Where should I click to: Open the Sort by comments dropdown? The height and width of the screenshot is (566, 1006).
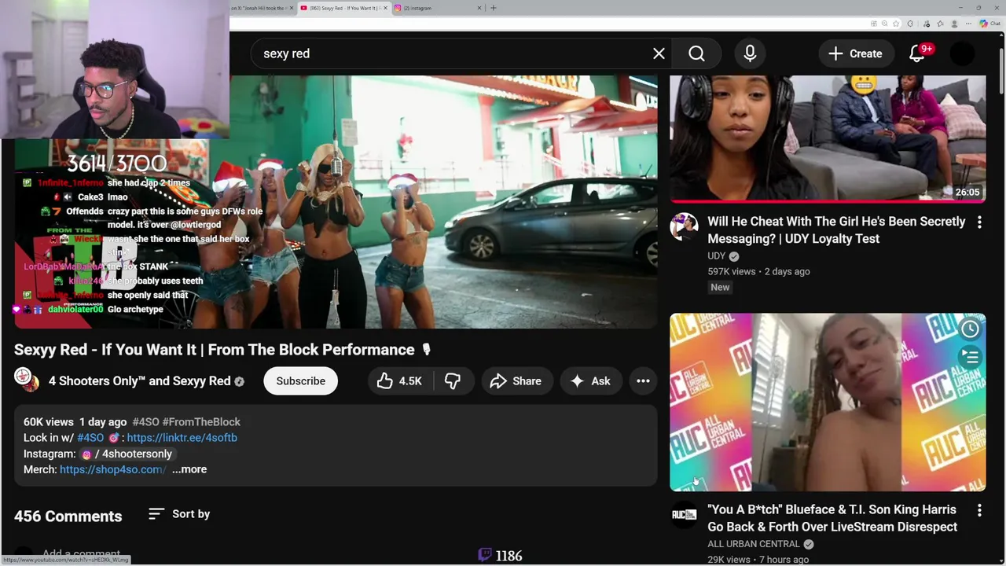179,514
